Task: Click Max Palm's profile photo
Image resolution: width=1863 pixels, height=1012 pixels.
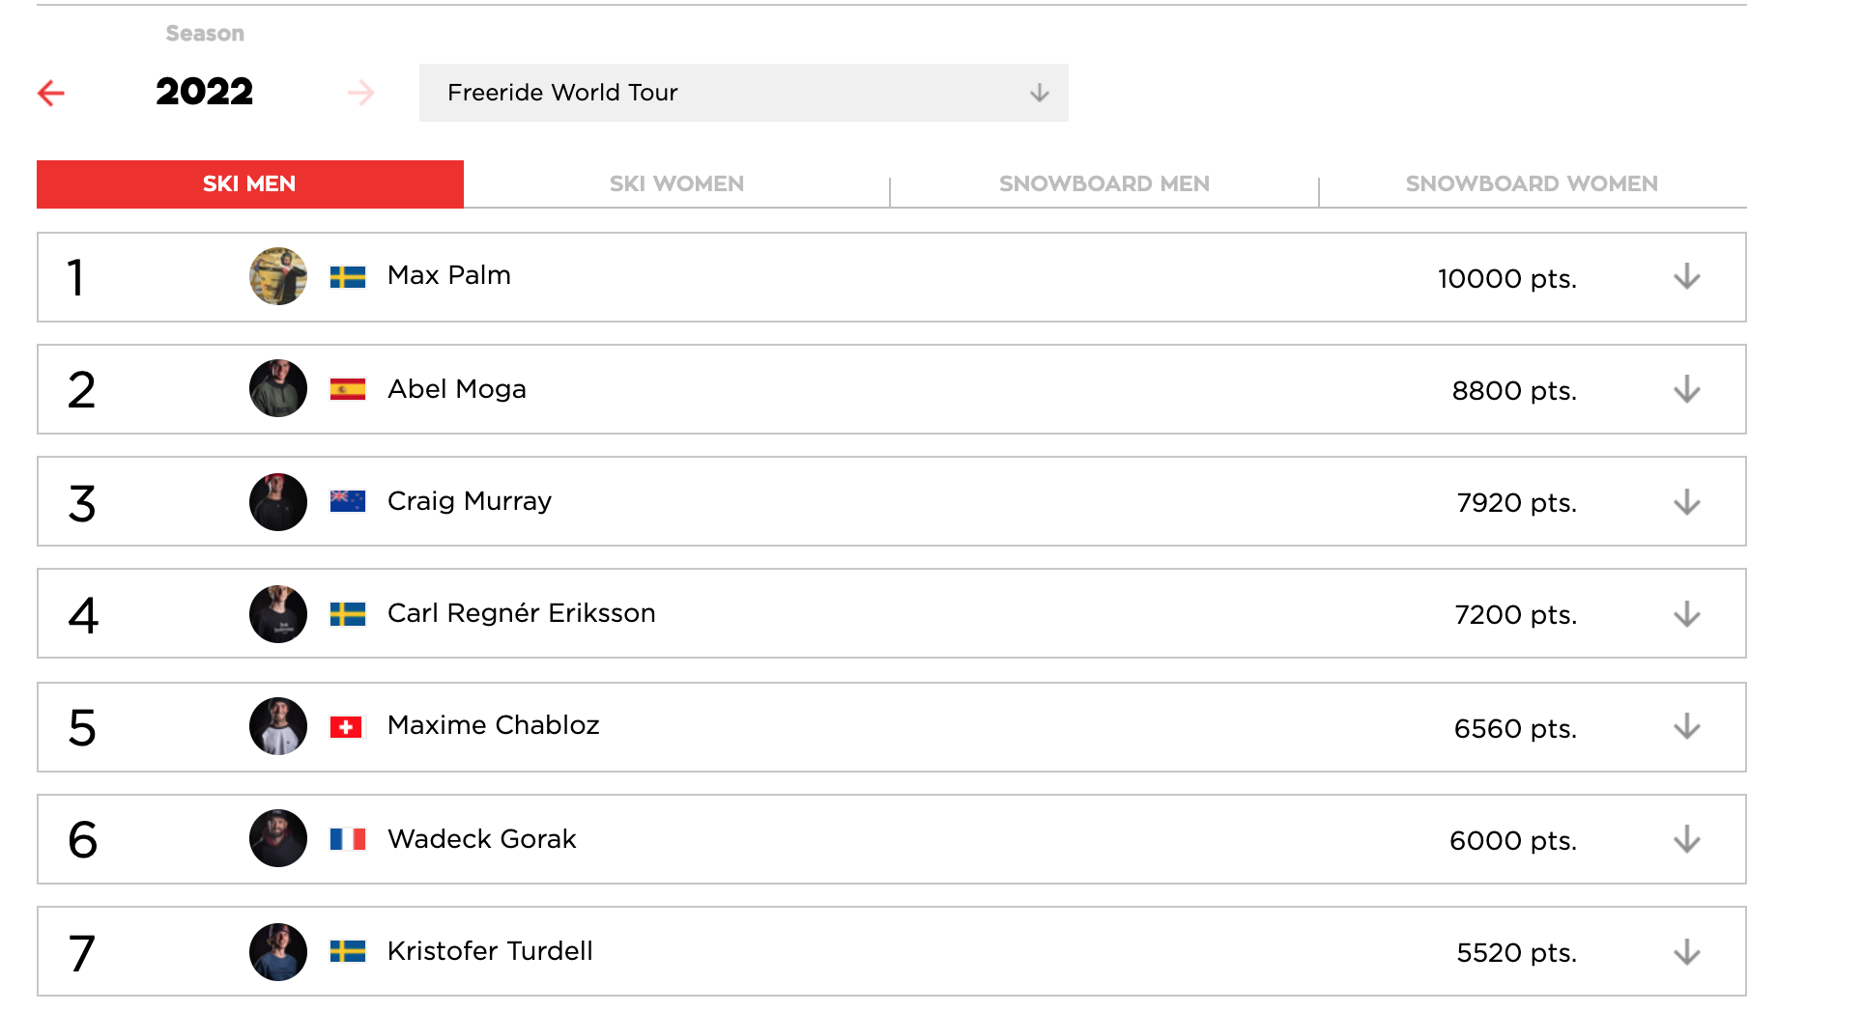Action: pos(278,276)
